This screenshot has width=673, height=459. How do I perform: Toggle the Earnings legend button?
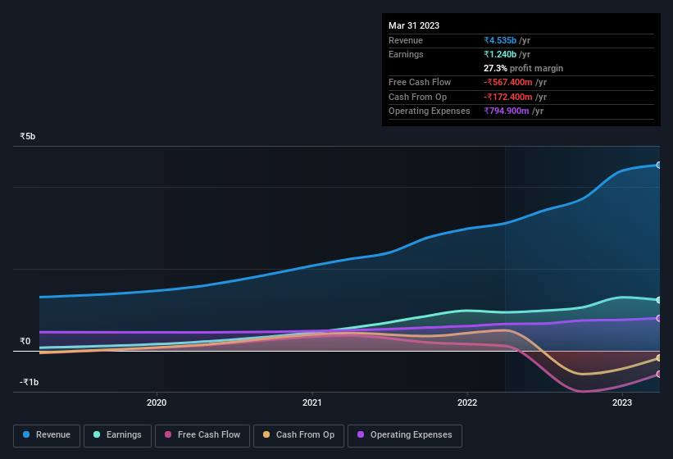(117, 435)
